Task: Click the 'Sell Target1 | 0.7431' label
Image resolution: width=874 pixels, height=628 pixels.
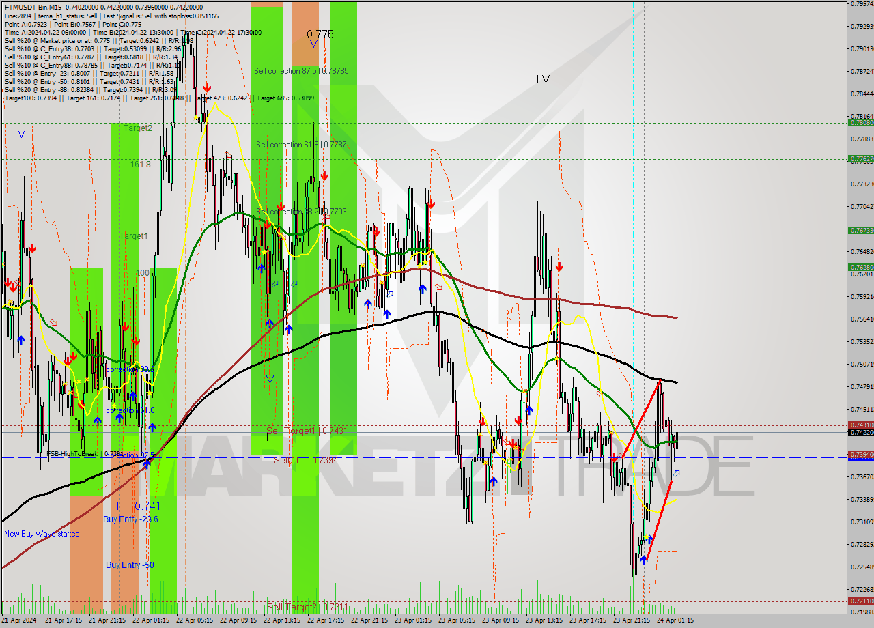Action: [307, 431]
